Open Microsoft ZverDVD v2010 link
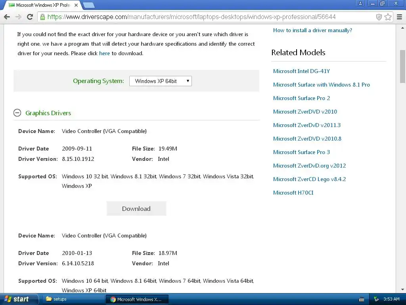The height and width of the screenshot is (305, 406). [x=305, y=112]
